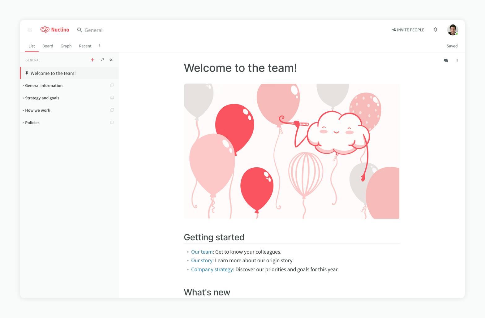The image size is (485, 318).
Task: Open more view options beside the Recent tab
Action: [99, 46]
